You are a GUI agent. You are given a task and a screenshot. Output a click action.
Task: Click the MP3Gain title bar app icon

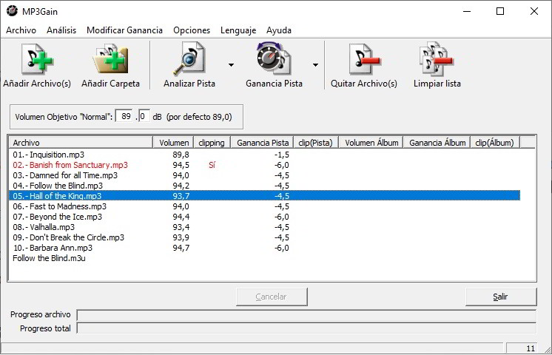11,11
